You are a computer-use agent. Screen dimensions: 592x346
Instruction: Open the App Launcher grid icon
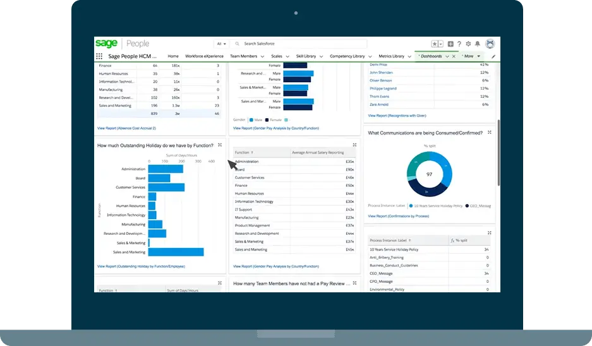[99, 56]
